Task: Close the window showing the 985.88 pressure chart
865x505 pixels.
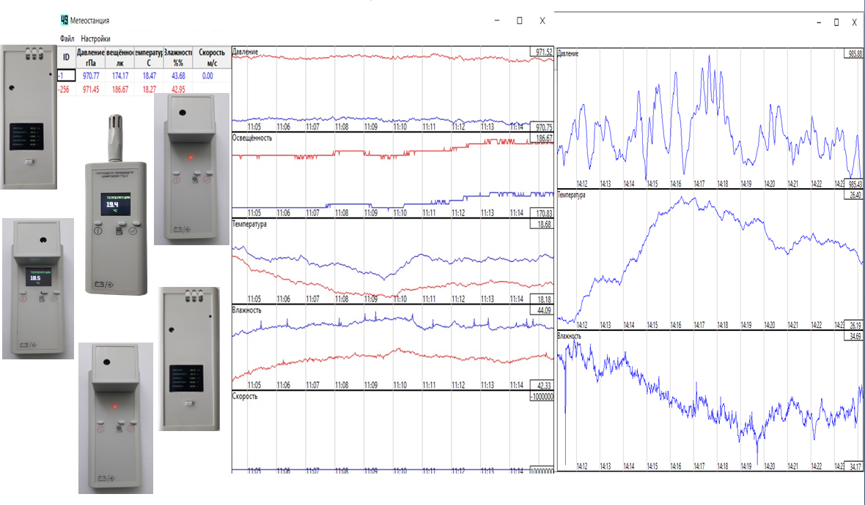Action: pyautogui.click(x=854, y=23)
